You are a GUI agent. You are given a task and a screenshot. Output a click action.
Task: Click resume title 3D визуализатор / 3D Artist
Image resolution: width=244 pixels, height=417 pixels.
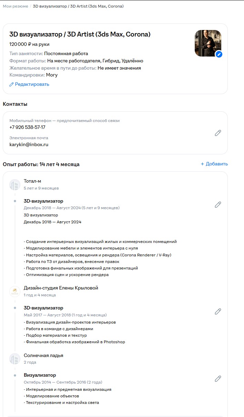click(80, 34)
